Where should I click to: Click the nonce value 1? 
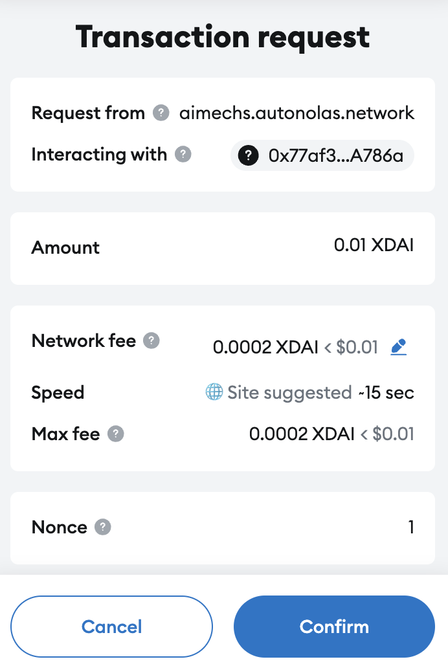[411, 527]
